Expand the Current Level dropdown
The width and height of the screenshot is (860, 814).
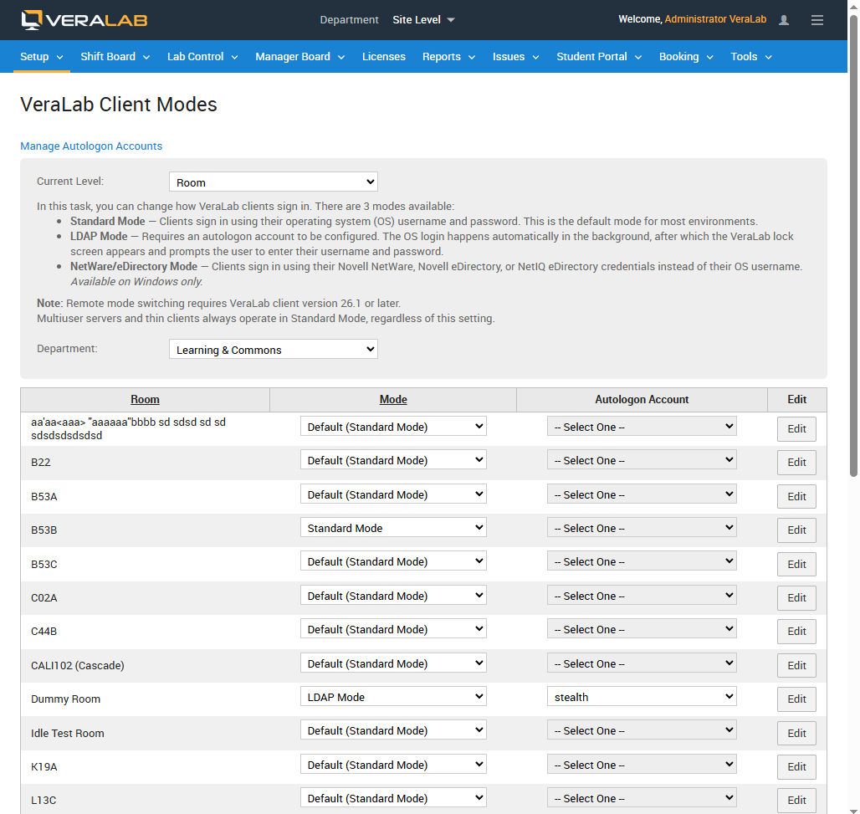click(273, 182)
